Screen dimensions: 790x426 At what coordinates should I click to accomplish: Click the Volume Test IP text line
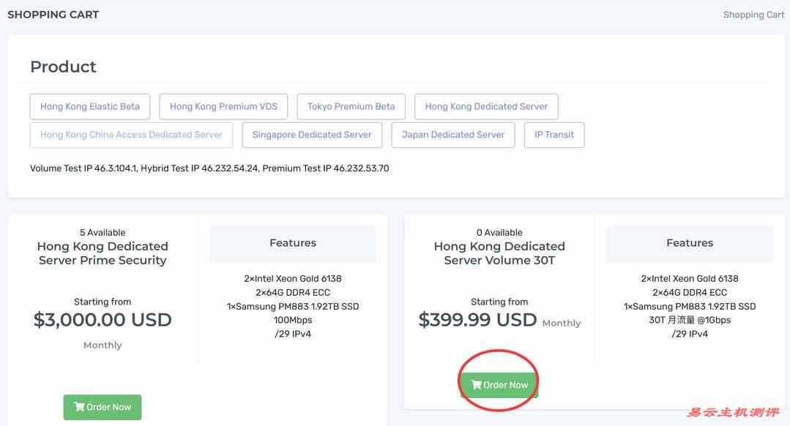pyautogui.click(x=209, y=168)
